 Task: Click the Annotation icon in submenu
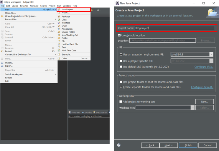click(59, 29)
